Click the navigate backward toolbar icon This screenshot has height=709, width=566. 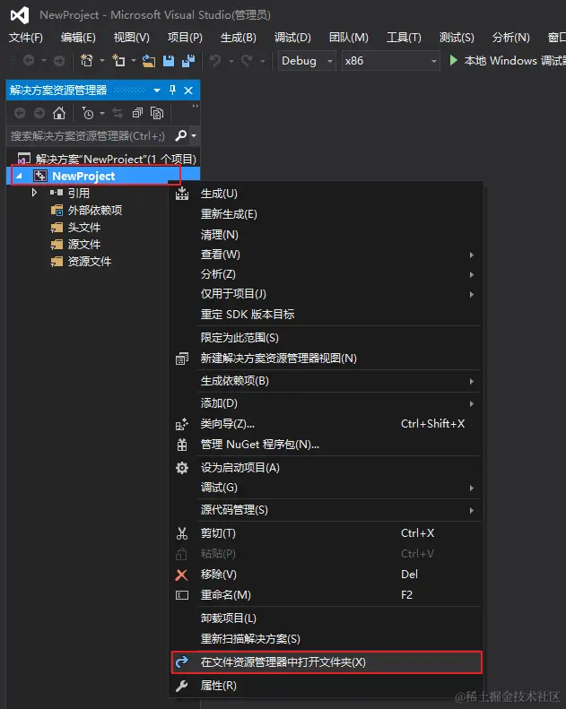point(29,61)
